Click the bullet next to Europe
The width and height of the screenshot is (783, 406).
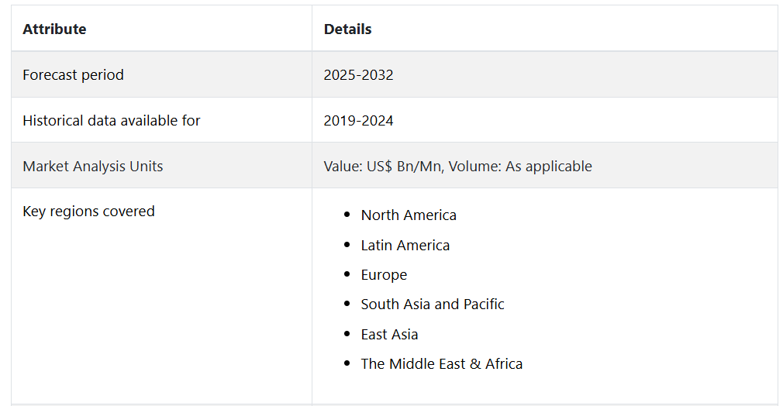click(x=347, y=275)
